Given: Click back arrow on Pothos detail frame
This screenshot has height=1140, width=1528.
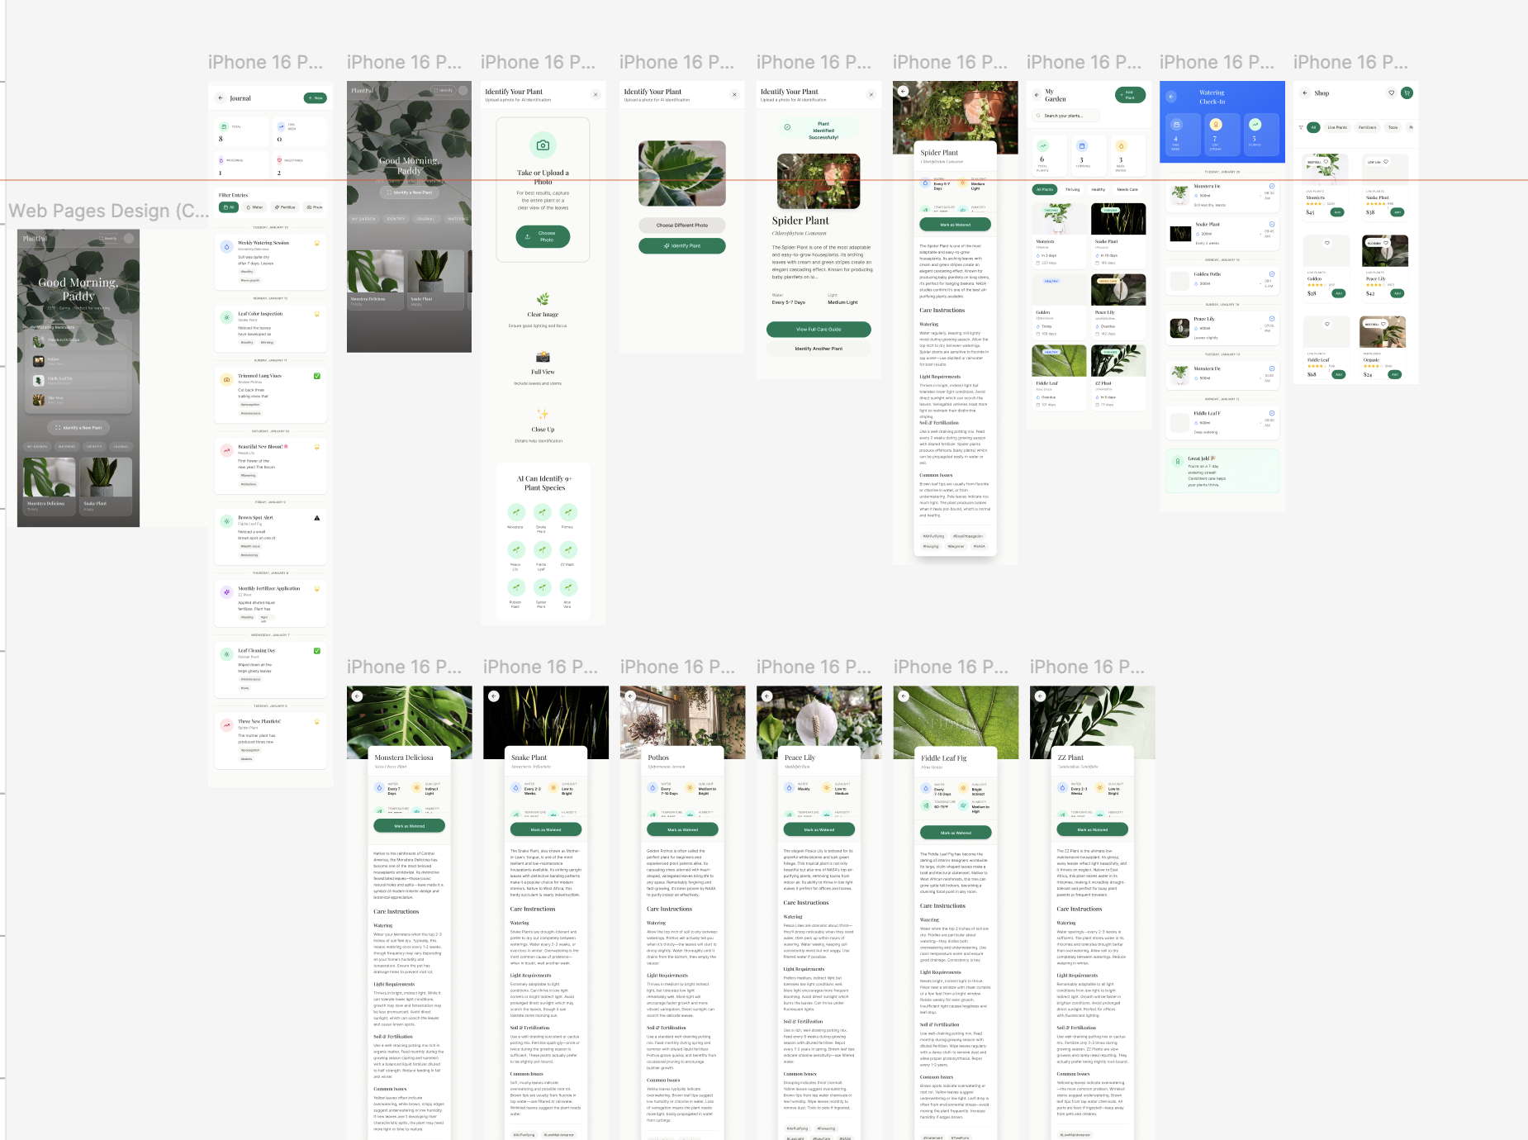Looking at the screenshot, I should coord(630,696).
